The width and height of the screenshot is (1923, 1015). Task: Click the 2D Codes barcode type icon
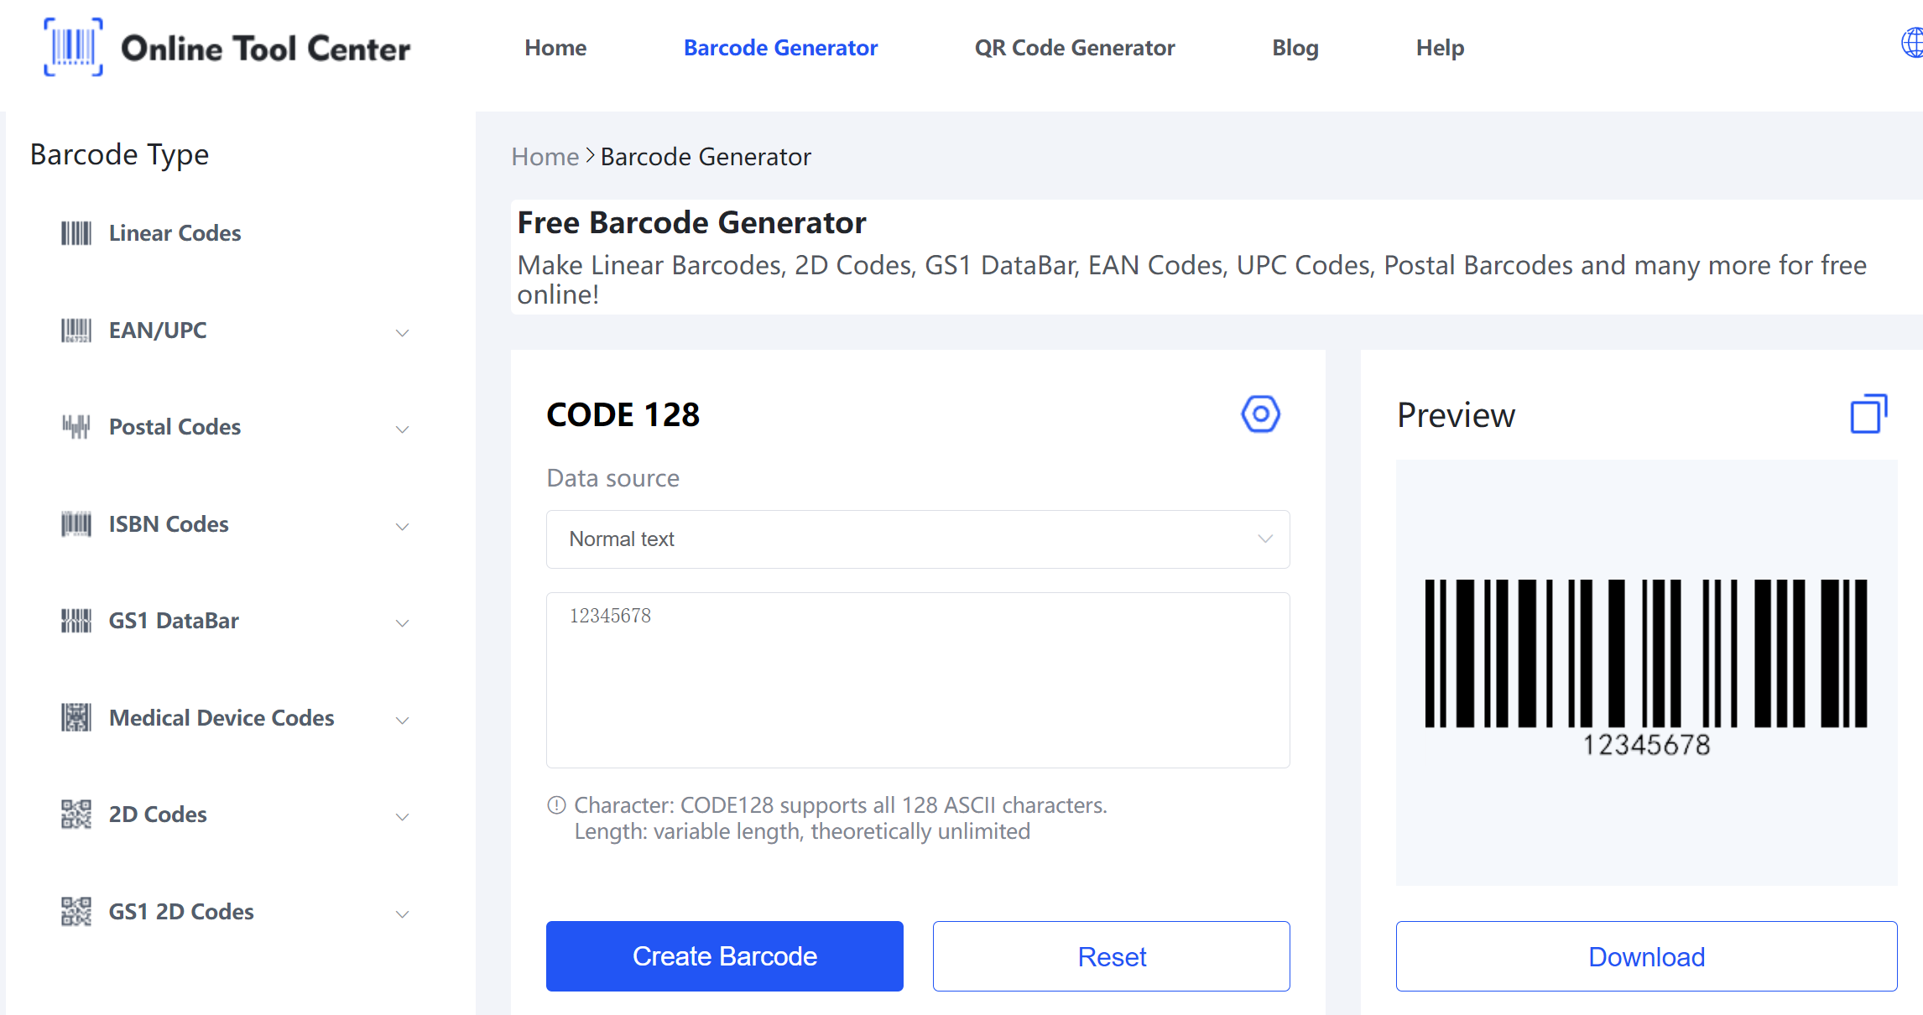[x=72, y=813]
